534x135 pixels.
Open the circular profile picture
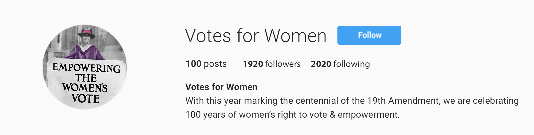pos(85,67)
